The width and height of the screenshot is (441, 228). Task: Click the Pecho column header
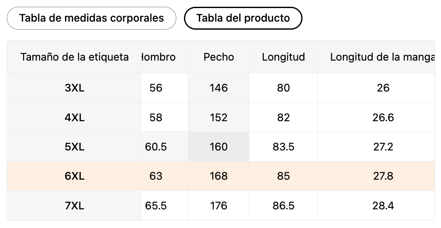point(219,57)
